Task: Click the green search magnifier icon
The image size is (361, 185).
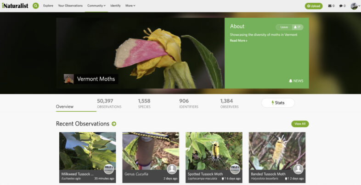Action: (x=36, y=6)
